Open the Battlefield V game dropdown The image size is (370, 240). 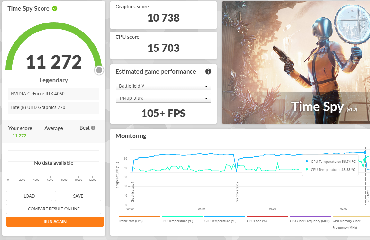click(x=163, y=86)
